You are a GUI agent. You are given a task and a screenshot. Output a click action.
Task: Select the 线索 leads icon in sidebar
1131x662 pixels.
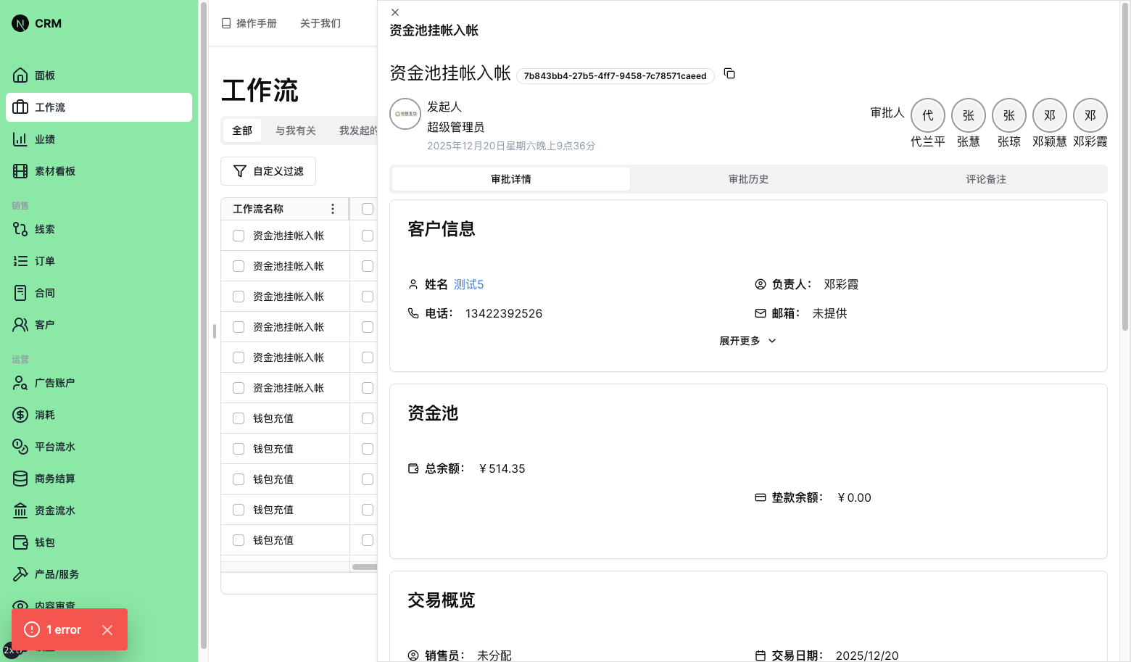coord(43,228)
